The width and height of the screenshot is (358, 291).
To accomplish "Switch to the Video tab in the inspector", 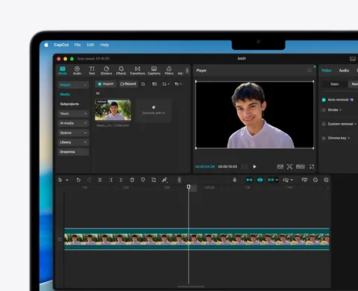I will pos(327,70).
